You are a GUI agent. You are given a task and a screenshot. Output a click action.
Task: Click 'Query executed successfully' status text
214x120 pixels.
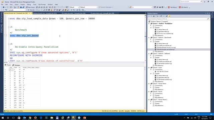pos(14,111)
